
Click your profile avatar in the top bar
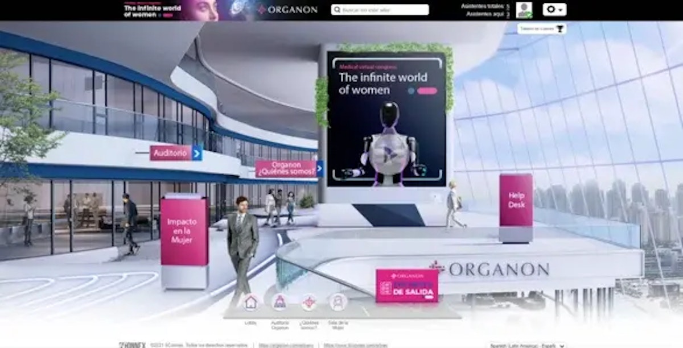click(523, 9)
